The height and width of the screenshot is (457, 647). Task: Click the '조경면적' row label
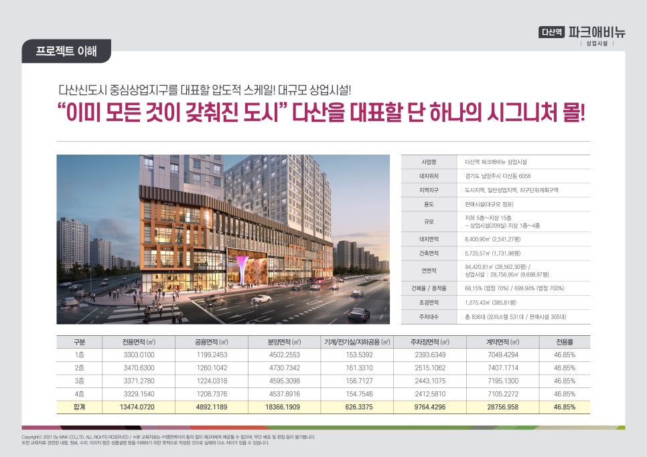[429, 302]
